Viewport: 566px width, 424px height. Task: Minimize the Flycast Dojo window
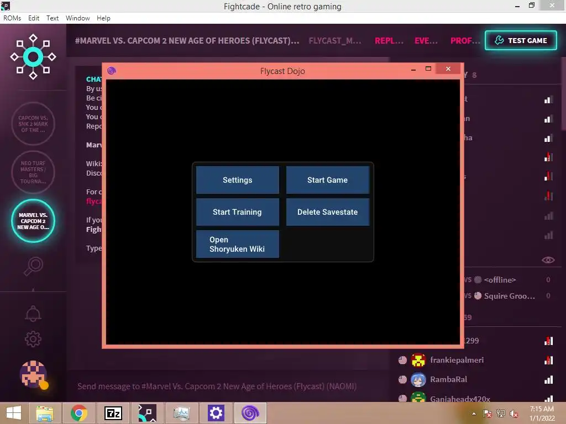point(413,69)
